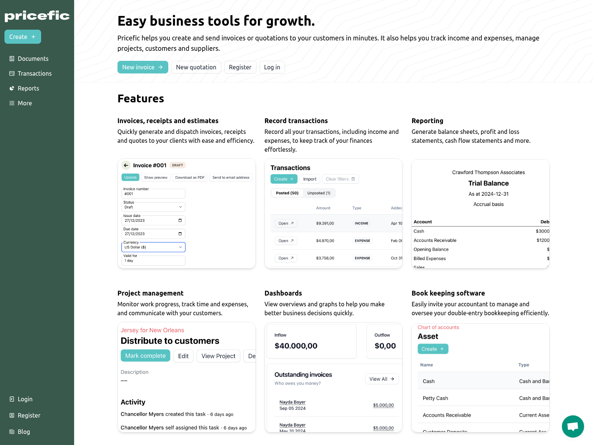
Task: Open Documents from the sidebar
Action: pos(33,59)
